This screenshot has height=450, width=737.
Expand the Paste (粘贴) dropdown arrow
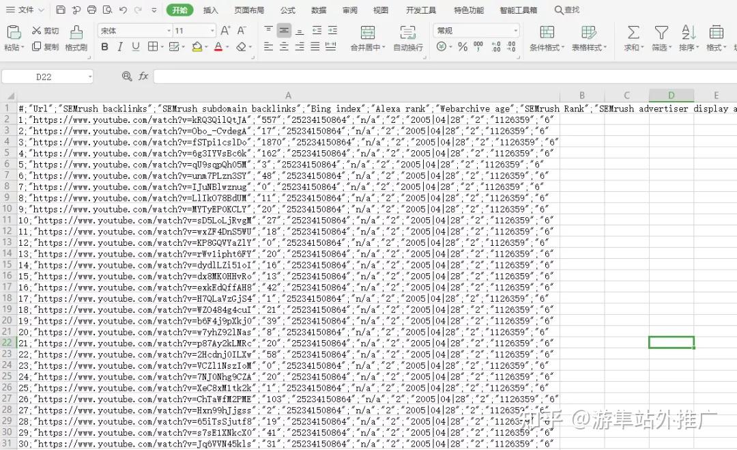(x=22, y=48)
